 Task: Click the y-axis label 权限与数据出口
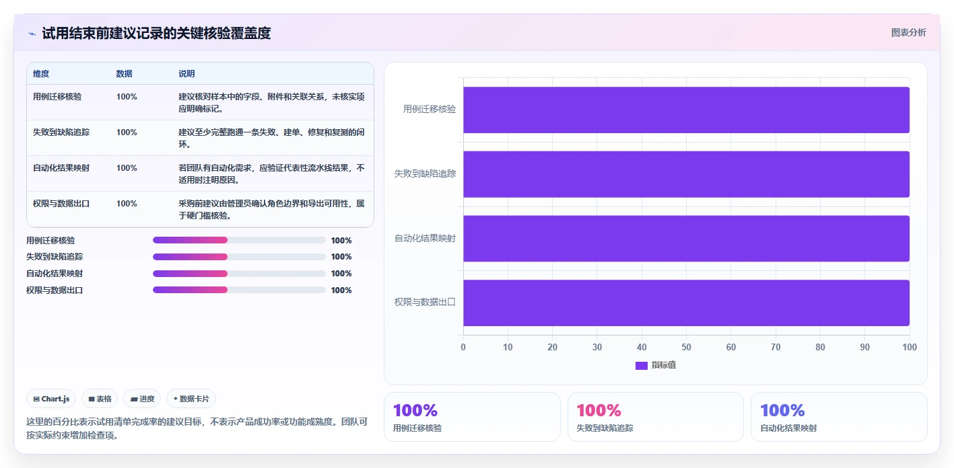(425, 302)
